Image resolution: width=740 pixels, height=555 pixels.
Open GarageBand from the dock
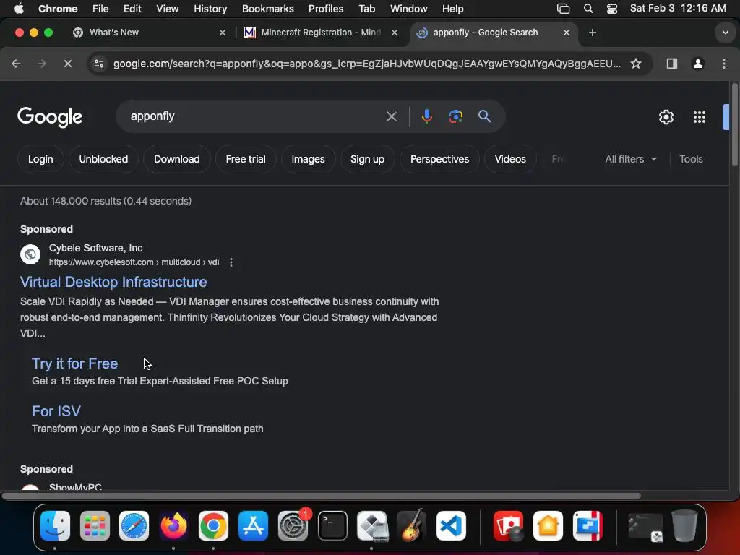click(x=412, y=525)
